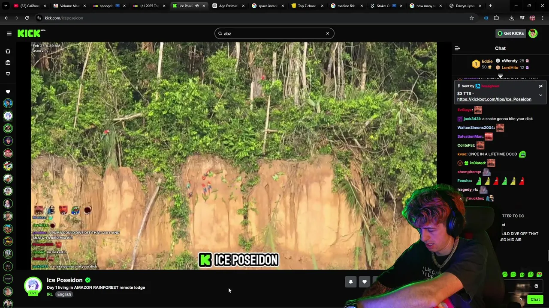This screenshot has height=308, width=549.
Task: Click the bassghost username in the pinned message
Action: tap(490, 86)
